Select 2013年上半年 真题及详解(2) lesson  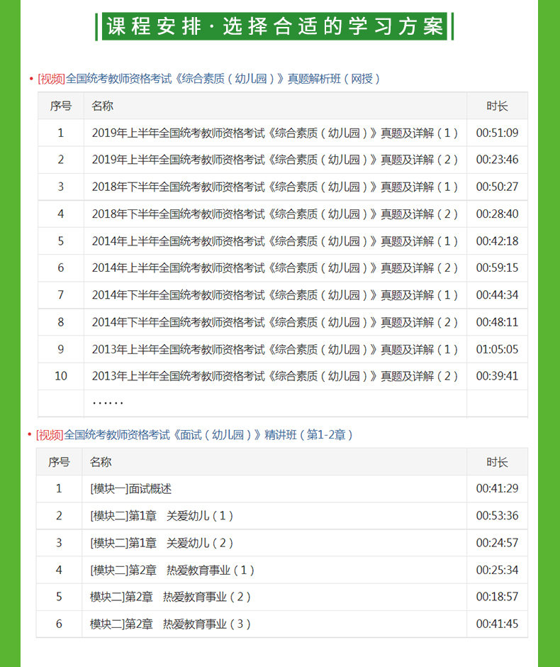click(x=275, y=376)
